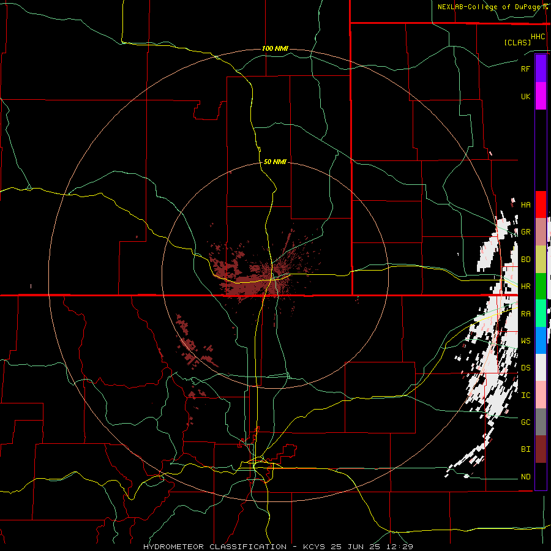Click the 'DS' legend label
This screenshot has height=551, width=551.
click(525, 367)
